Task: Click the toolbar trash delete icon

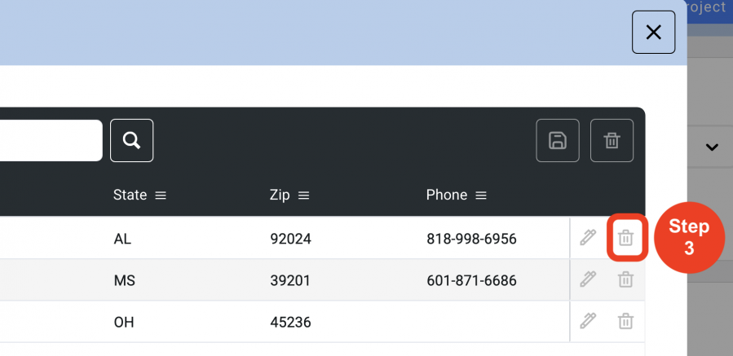Action: click(612, 141)
